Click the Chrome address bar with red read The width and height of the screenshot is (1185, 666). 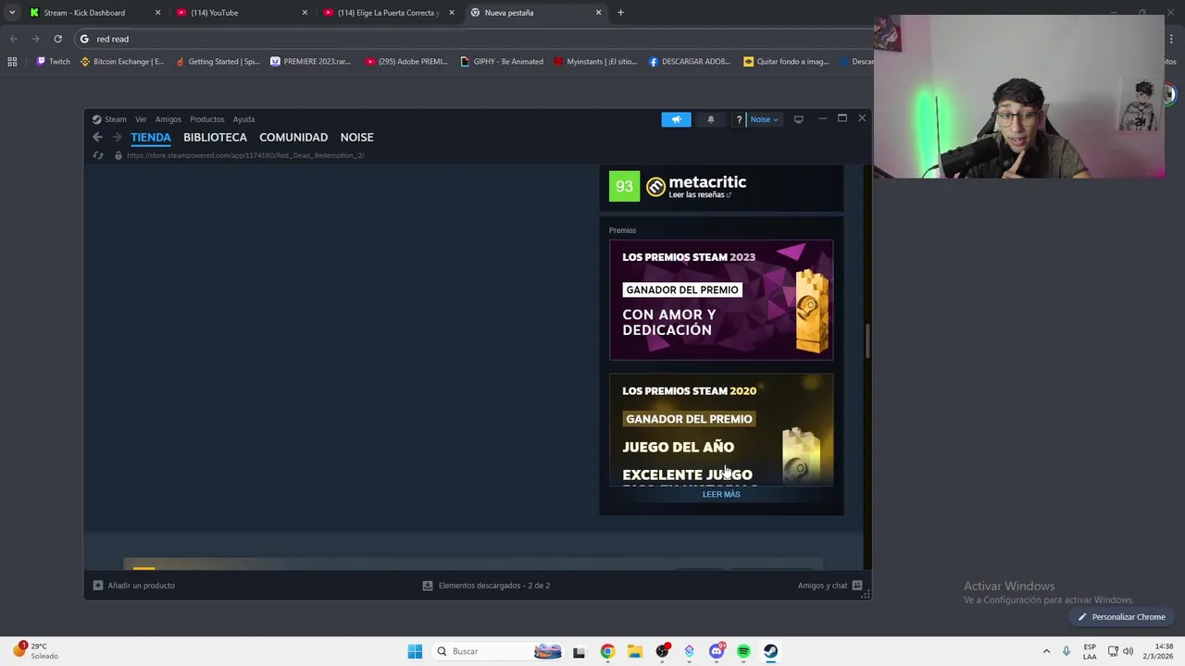pyautogui.click(x=472, y=39)
